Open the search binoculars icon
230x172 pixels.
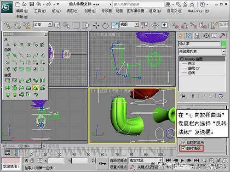click(168, 5)
